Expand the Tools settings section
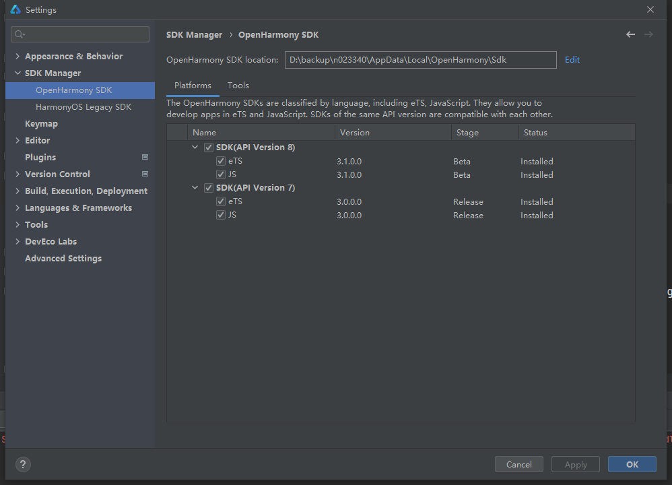Screen dimensions: 672x485 click(18, 224)
